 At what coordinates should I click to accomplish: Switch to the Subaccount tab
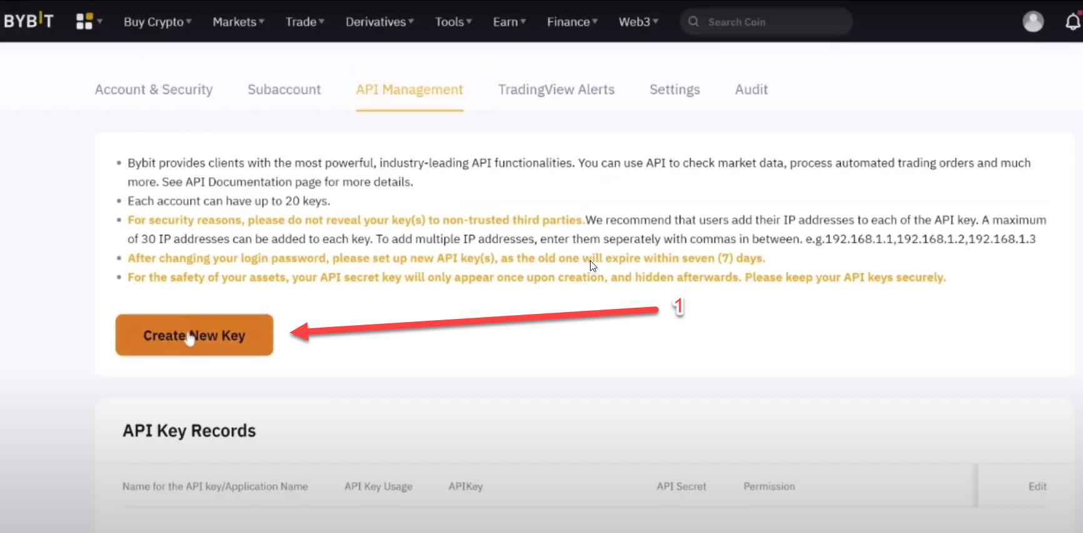(284, 89)
